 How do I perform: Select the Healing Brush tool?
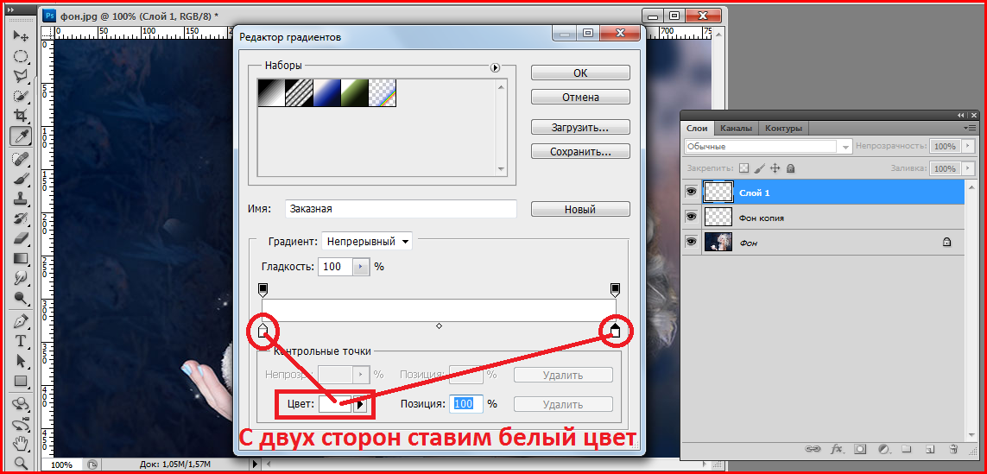(x=20, y=158)
